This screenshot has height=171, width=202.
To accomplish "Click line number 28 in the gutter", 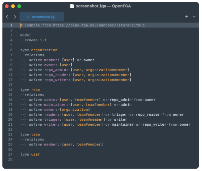I will click(10, 159).
